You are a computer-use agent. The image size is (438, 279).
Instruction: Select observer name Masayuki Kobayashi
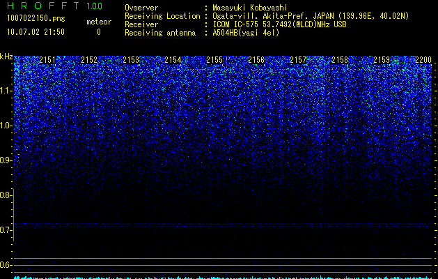pos(250,8)
